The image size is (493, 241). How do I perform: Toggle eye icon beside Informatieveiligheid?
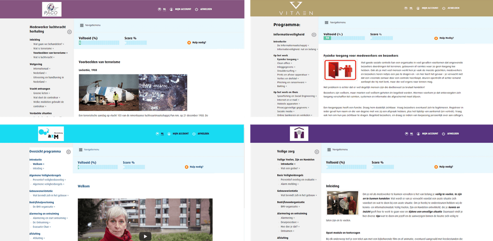(314, 35)
